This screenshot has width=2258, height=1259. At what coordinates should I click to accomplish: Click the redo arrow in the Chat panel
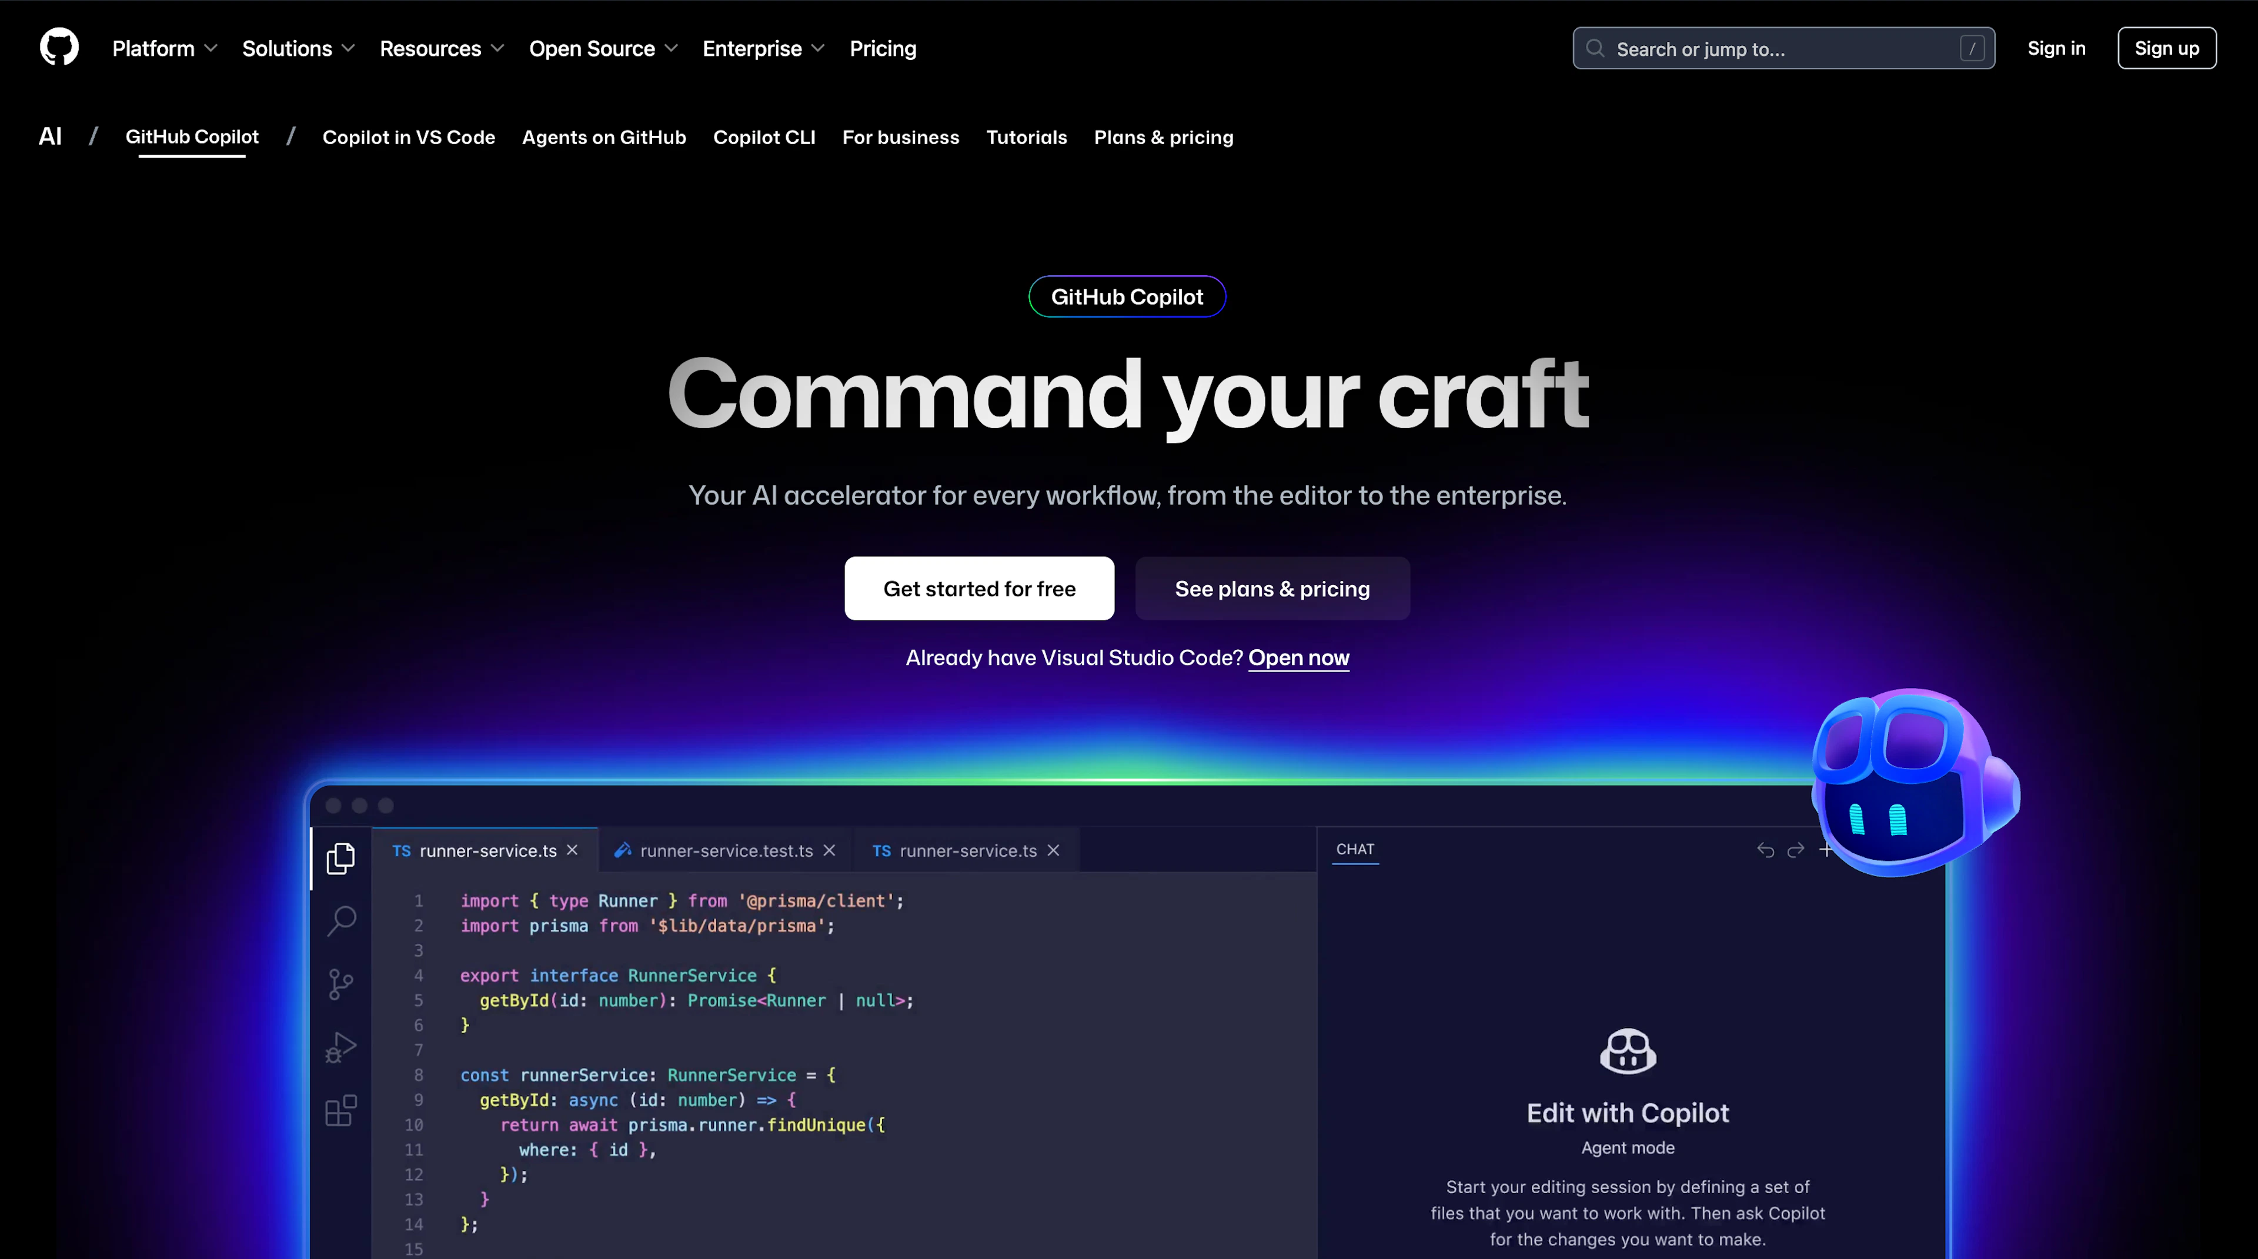[1795, 850]
